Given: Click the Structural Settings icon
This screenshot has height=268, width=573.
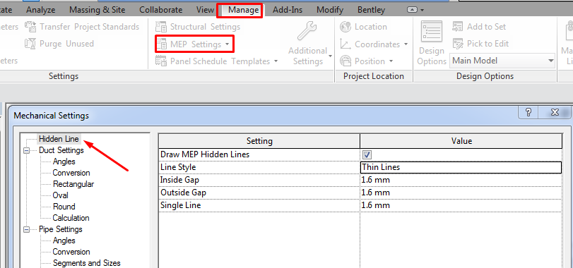Looking at the screenshot, I should [x=161, y=27].
